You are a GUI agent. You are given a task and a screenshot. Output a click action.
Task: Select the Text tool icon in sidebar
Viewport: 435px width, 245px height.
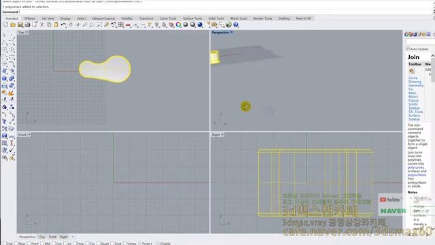click(x=4, y=122)
